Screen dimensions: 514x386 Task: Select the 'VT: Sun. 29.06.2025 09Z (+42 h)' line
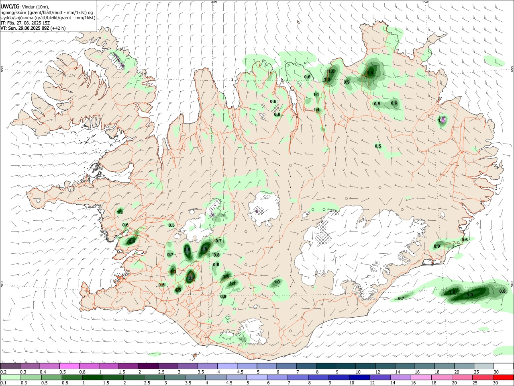[33, 28]
